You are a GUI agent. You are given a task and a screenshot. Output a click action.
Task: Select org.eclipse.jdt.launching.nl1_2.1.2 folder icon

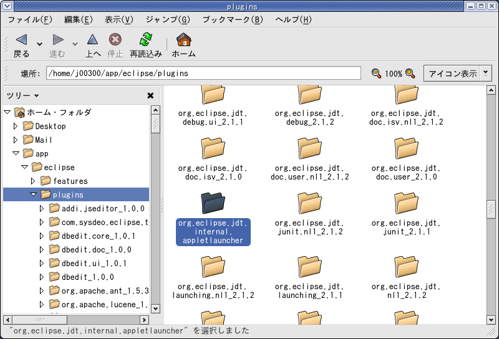(x=213, y=267)
